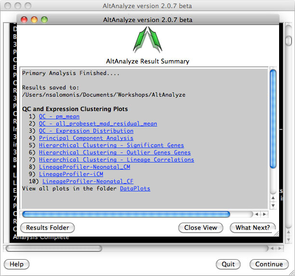The height and width of the screenshot is (276, 295).
Task: Click the Close View button
Action: [x=201, y=227]
